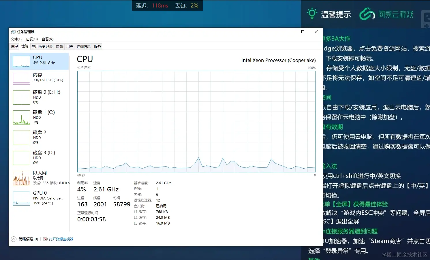This screenshot has width=430, height=260.
Task: Click the 延迟 118ms latency indicator
Action: [152, 5]
